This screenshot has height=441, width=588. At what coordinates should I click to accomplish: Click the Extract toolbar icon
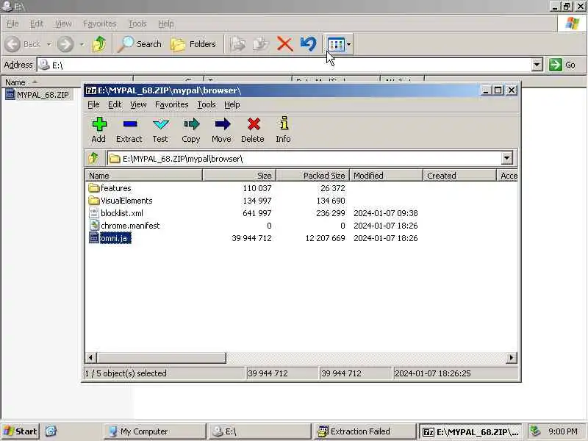coord(129,130)
